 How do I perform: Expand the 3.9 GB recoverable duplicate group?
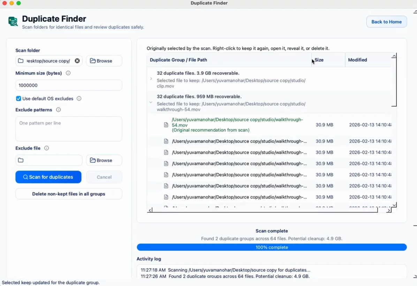[151, 79]
